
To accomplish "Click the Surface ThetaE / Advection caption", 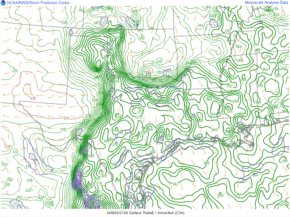I will point(145,213).
